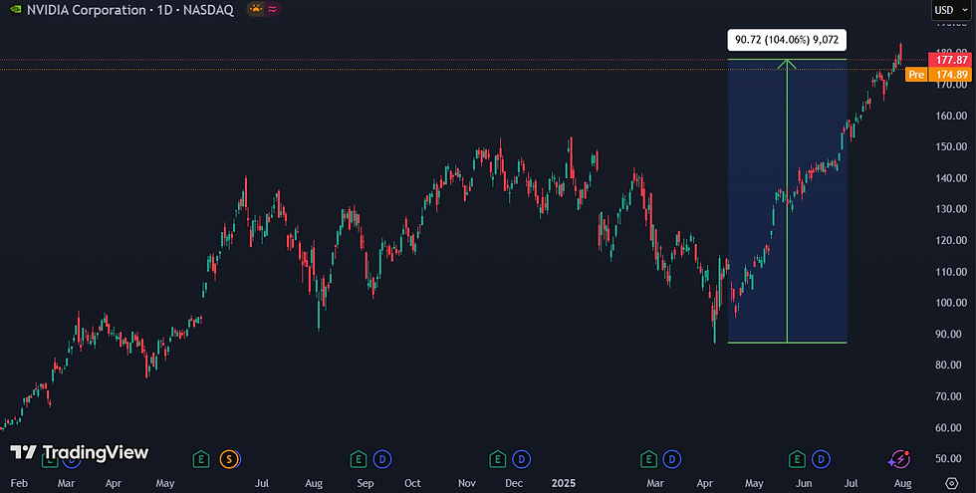
Task: Click the E earnings marker near Dec
Action: tap(497, 460)
